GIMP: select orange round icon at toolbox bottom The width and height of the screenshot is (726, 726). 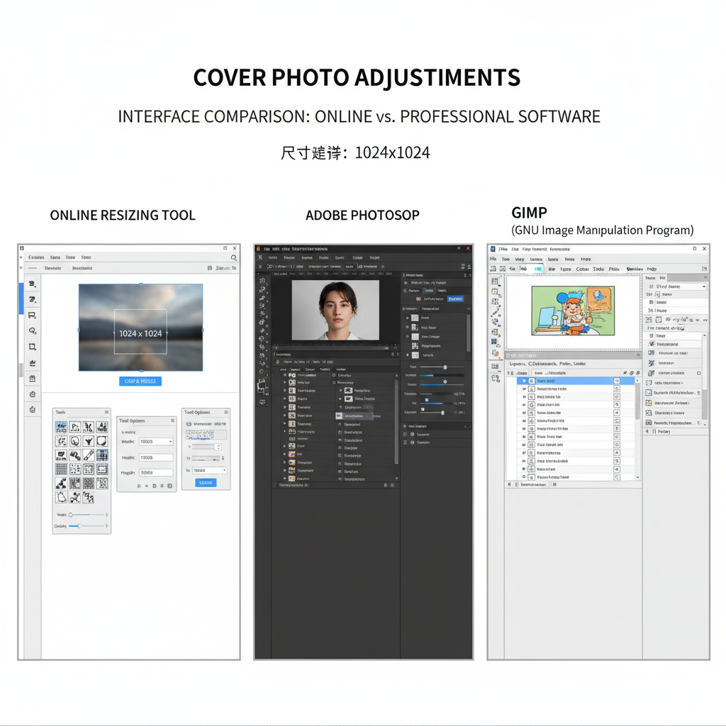pos(496,353)
